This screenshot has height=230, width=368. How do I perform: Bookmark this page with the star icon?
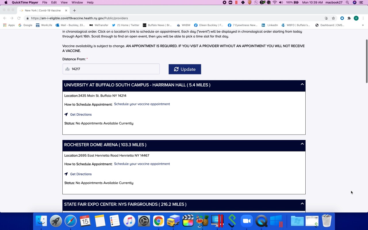tap(333, 18)
